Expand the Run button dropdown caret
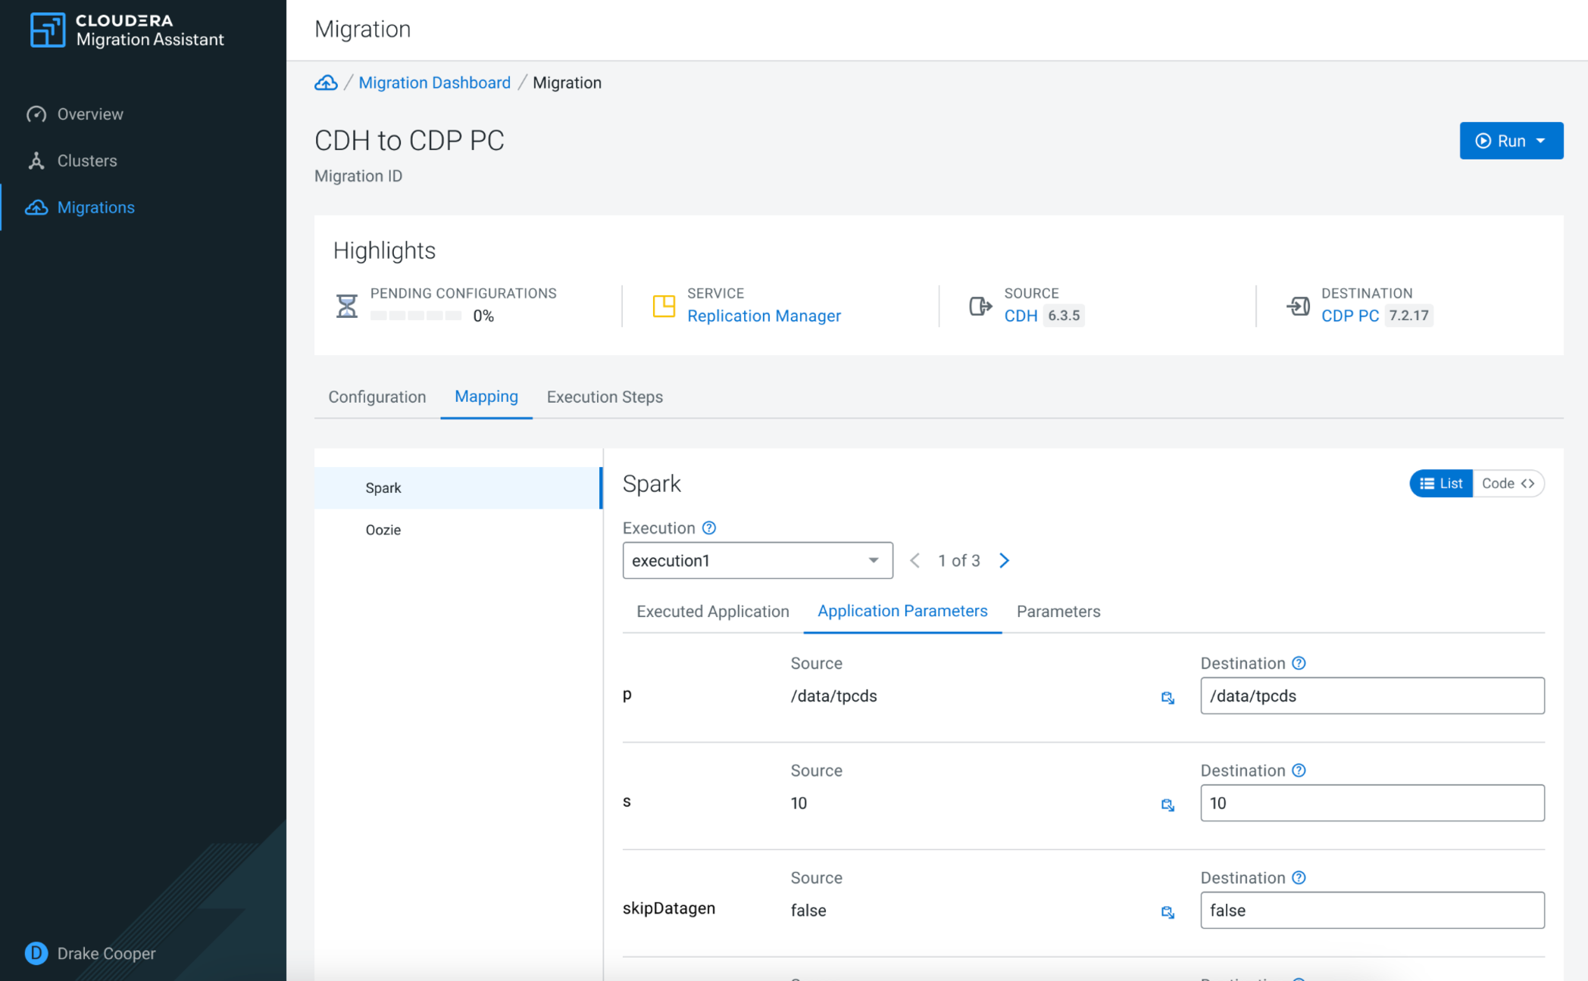 [x=1541, y=141]
